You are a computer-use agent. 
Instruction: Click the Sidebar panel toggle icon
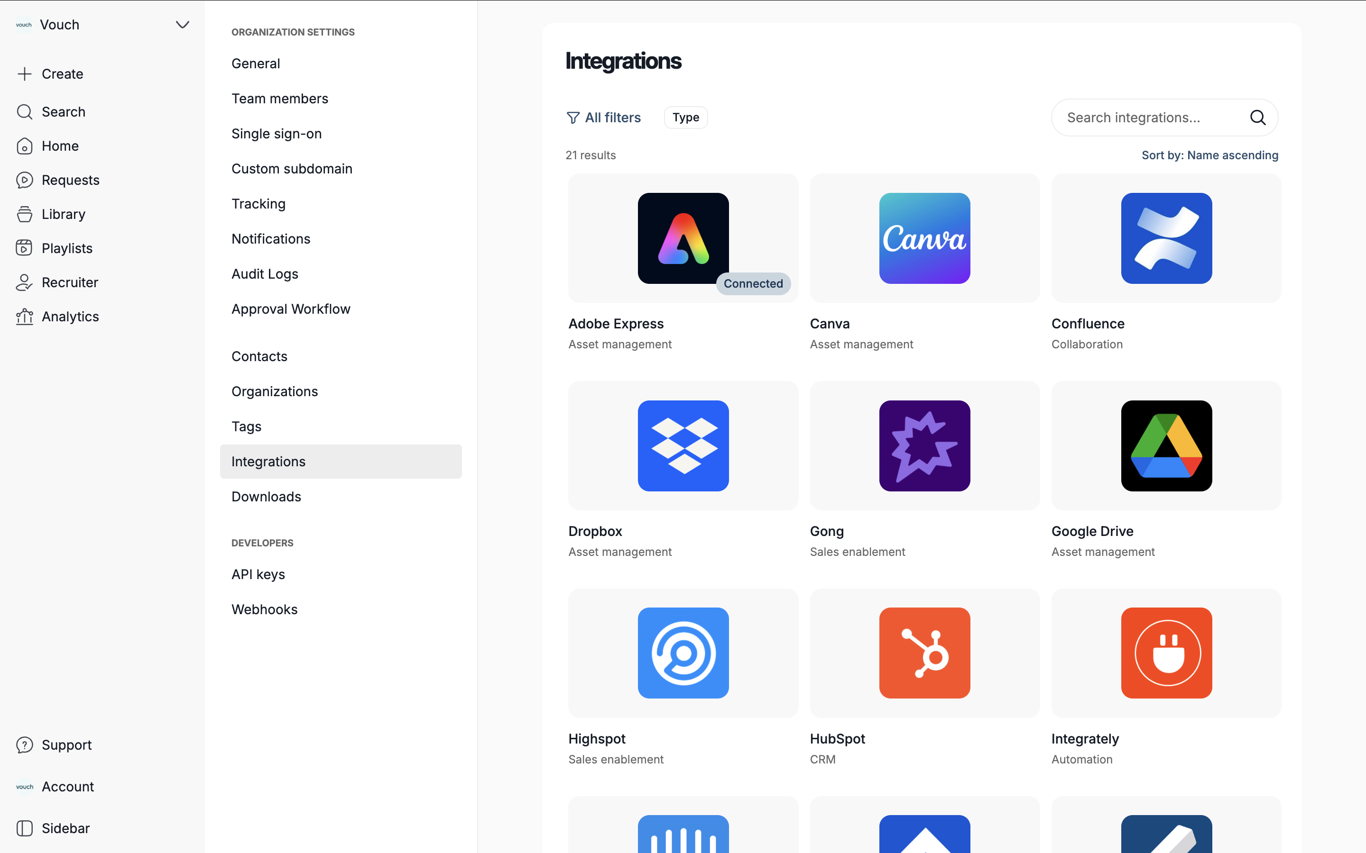click(24, 828)
